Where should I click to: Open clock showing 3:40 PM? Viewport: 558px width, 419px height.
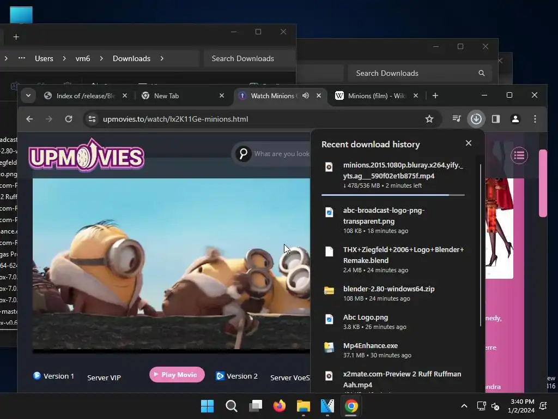click(x=521, y=406)
